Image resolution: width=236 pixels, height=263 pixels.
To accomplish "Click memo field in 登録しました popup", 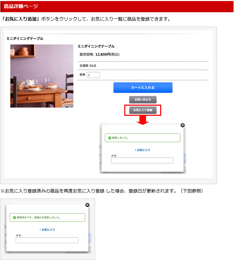I will (142, 160).
